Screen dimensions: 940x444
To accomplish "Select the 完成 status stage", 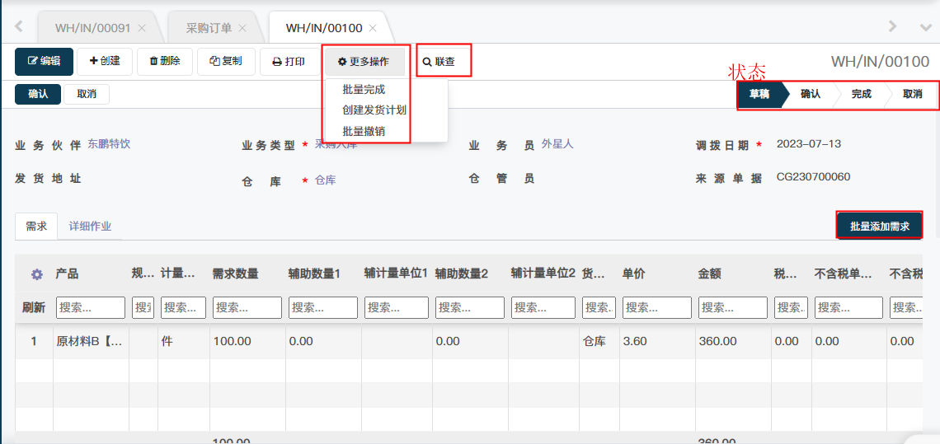I will [x=861, y=94].
